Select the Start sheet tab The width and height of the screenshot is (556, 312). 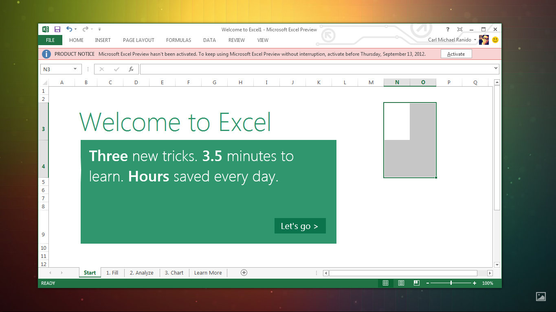90,273
